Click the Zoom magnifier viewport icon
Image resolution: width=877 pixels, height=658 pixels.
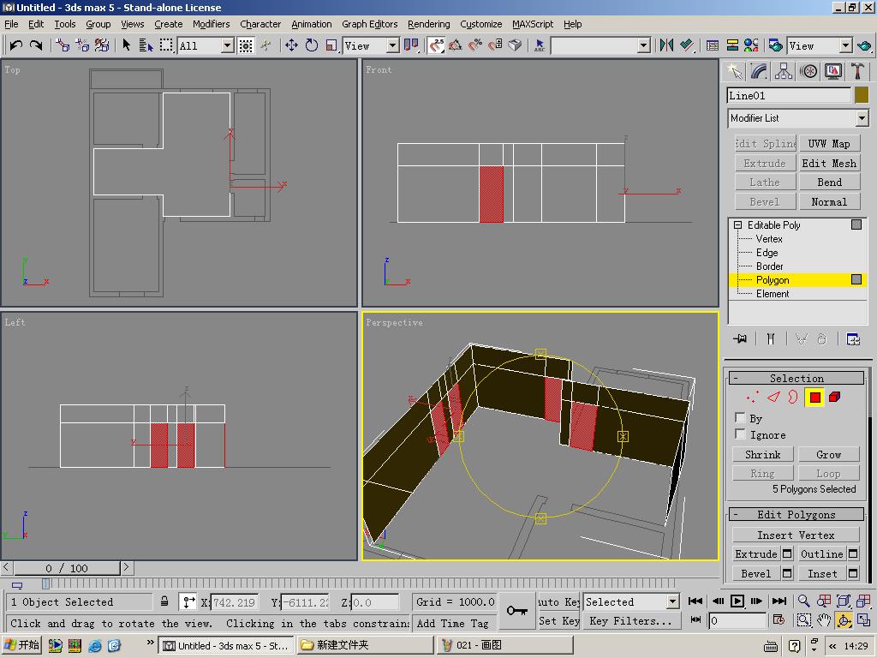click(803, 601)
